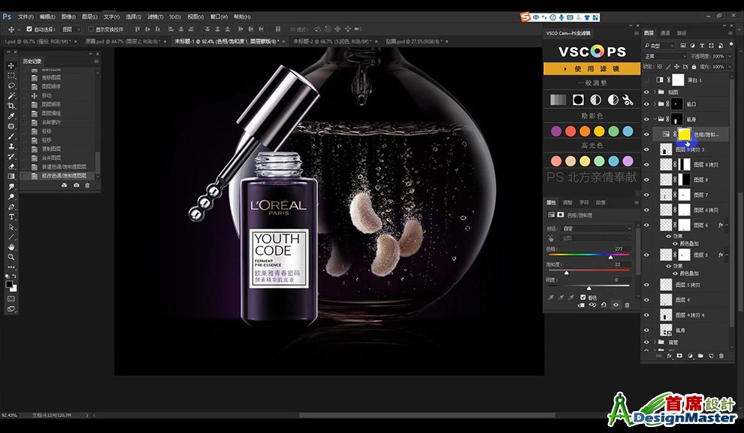Open the 预设 preset dropdown
This screenshot has height=433, width=744.
(x=597, y=229)
